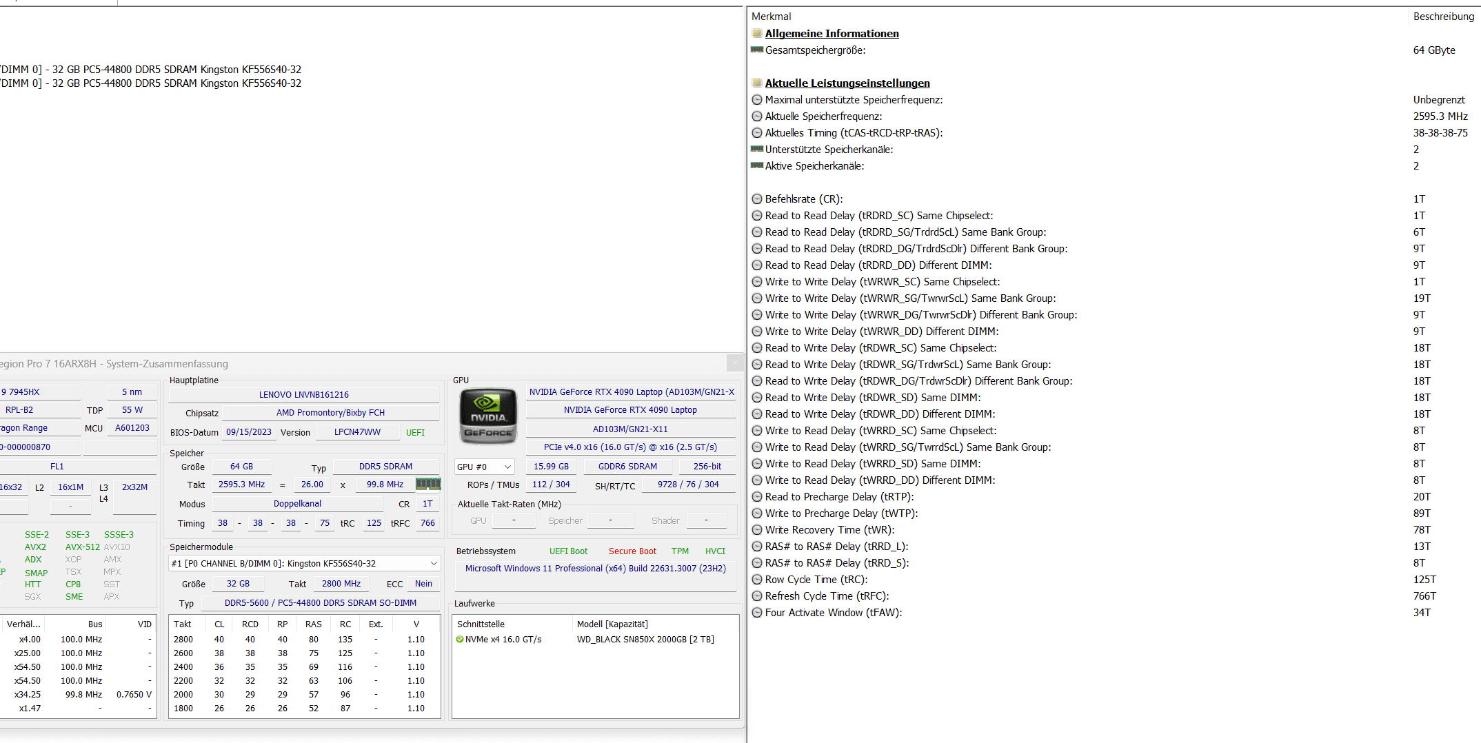The image size is (1481, 743).
Task: Click the NVMe x4 16.0 GT/s entry
Action: (503, 639)
